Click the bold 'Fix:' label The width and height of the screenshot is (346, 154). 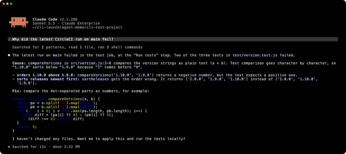coord(17,91)
